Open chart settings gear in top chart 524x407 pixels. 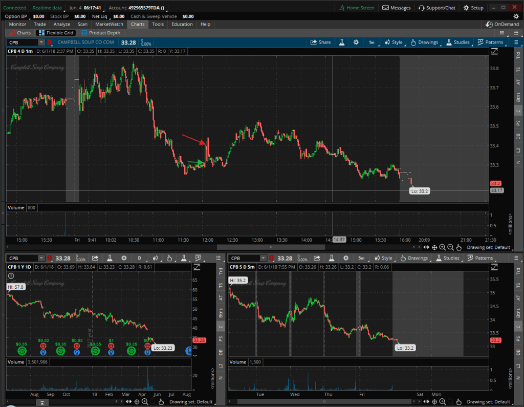(356, 42)
